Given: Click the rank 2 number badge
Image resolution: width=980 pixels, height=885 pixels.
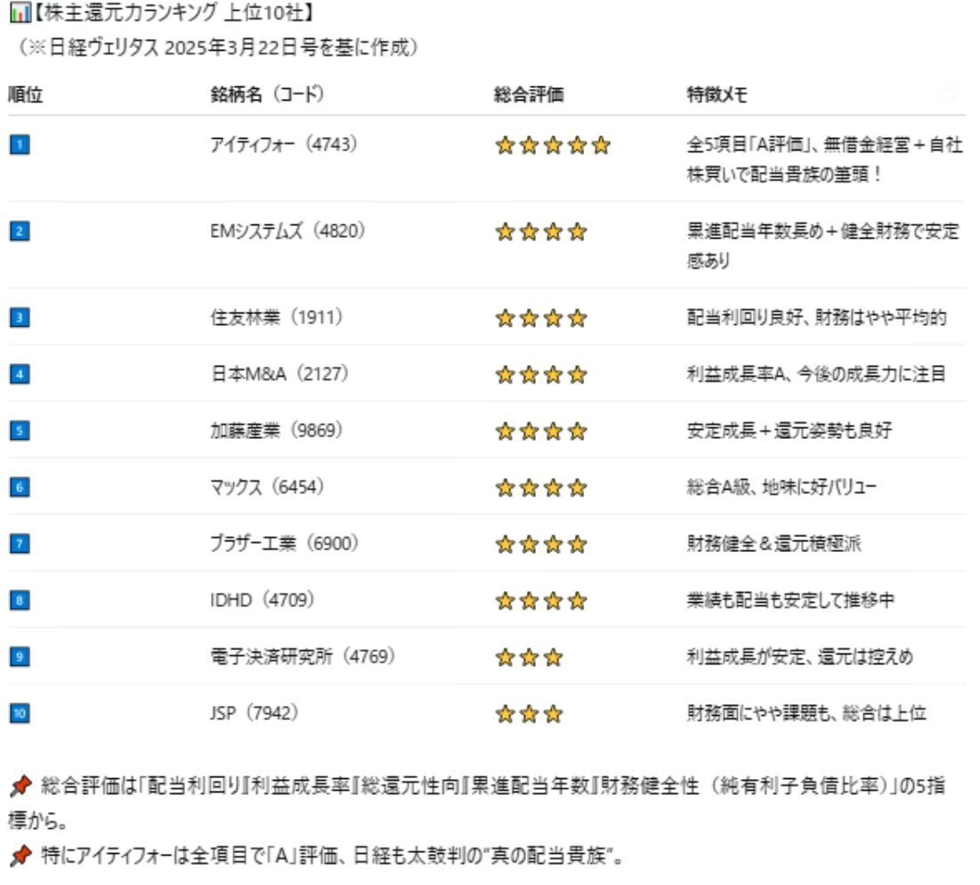Looking at the screenshot, I should pyautogui.click(x=20, y=231).
